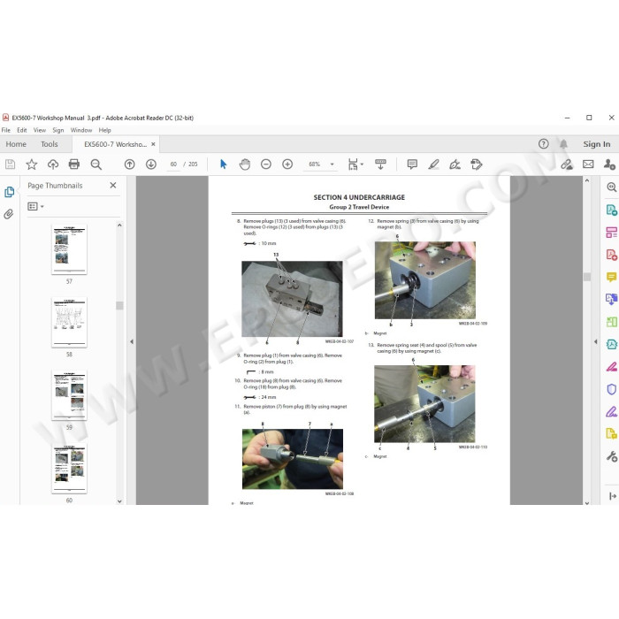This screenshot has height=619, width=619.
Task: Open the Edit menu
Action: click(22, 130)
